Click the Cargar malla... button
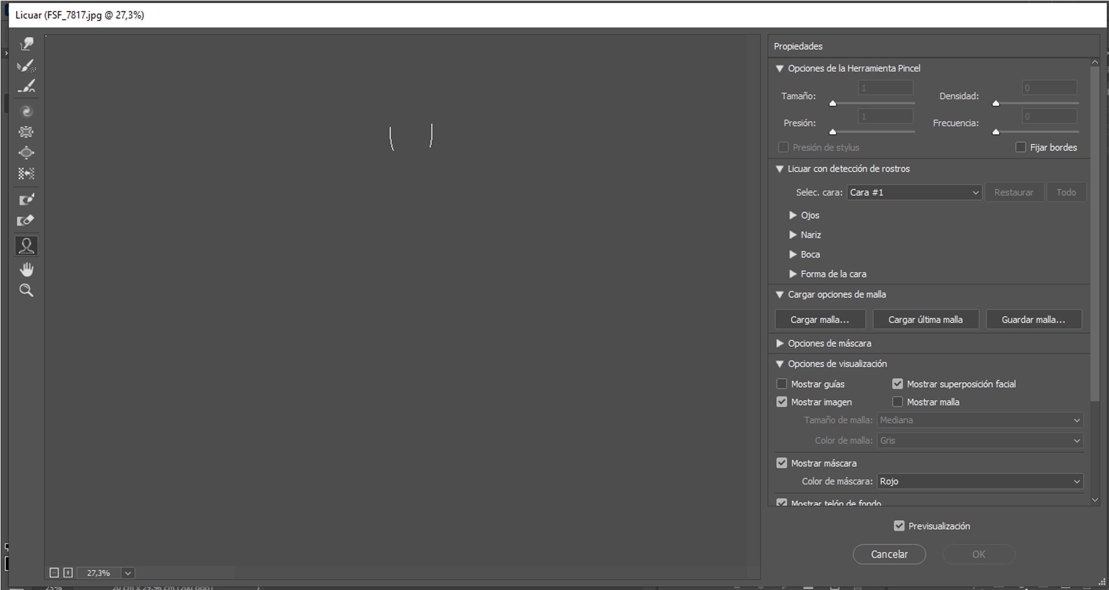This screenshot has width=1109, height=590. [x=820, y=319]
